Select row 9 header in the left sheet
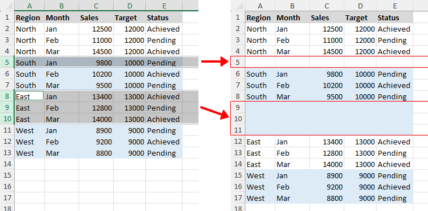 point(7,108)
